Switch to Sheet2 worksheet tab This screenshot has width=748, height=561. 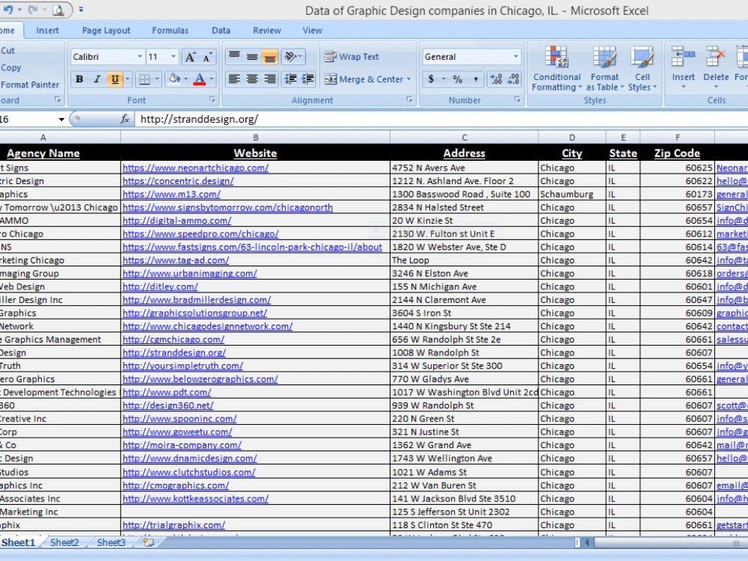coord(64,542)
